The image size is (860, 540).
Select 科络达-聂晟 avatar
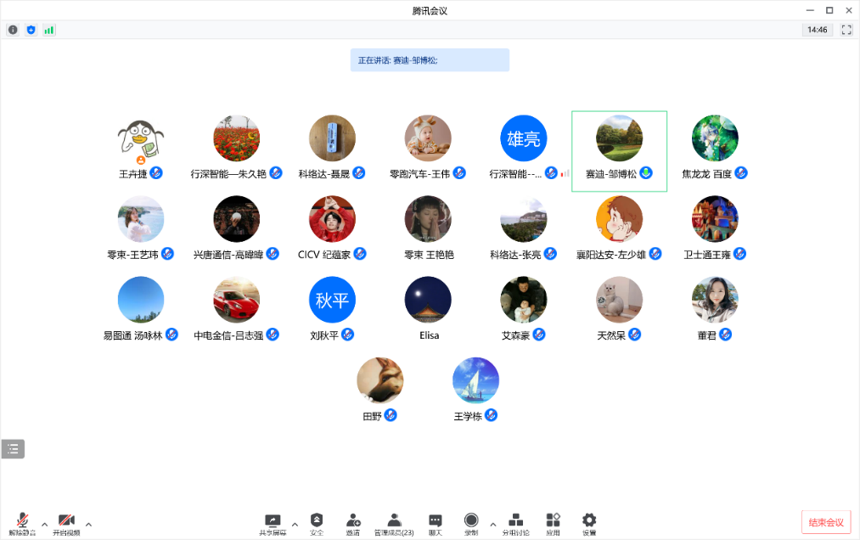[333, 138]
